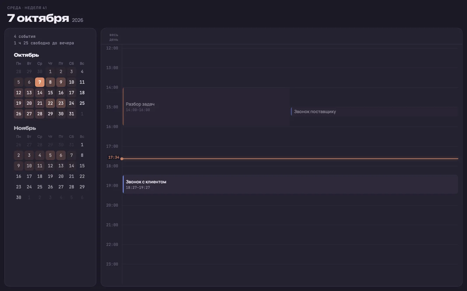Select November 6 in the mini calendar
467x291 pixels.
click(x=61, y=155)
